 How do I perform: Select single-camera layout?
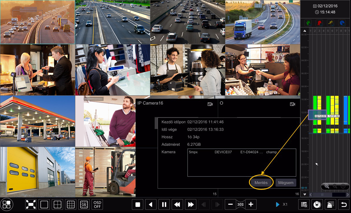pyautogui.click(x=44, y=205)
